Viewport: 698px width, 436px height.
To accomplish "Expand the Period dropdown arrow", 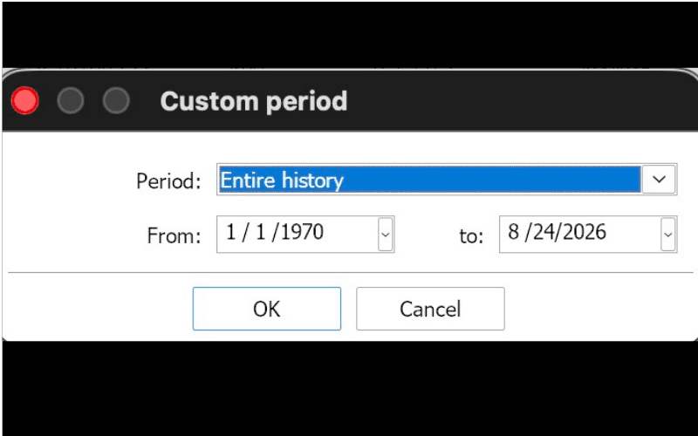I will tap(659, 180).
